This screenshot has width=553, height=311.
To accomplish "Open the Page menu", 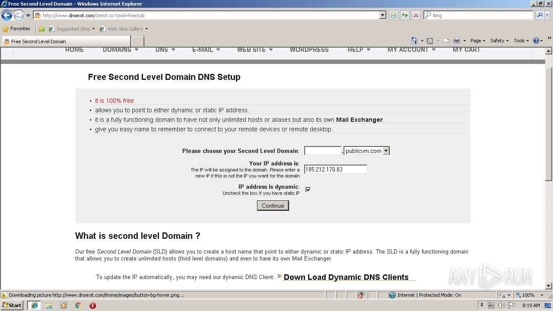I will pyautogui.click(x=478, y=41).
